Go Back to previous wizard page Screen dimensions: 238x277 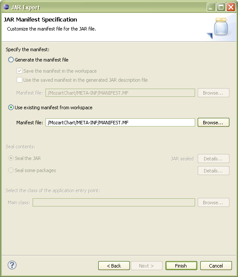(114, 265)
